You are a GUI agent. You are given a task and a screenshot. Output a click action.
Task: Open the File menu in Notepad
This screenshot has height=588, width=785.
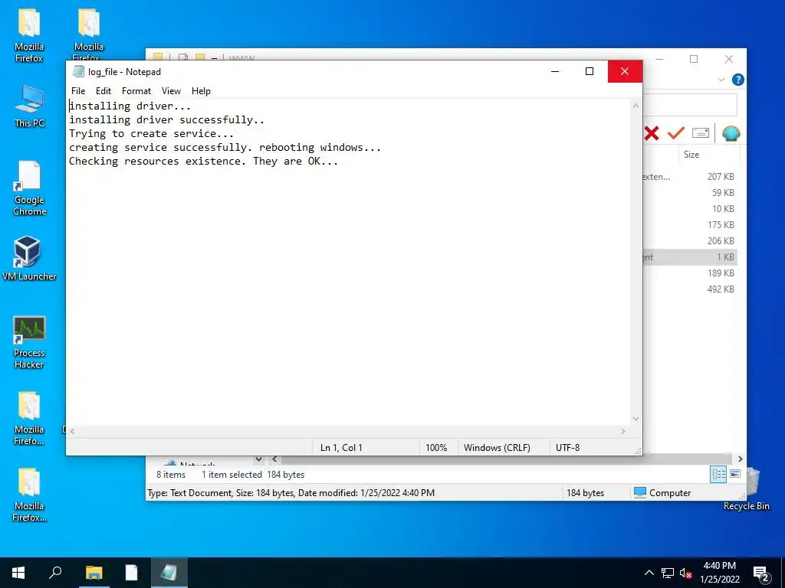78,91
